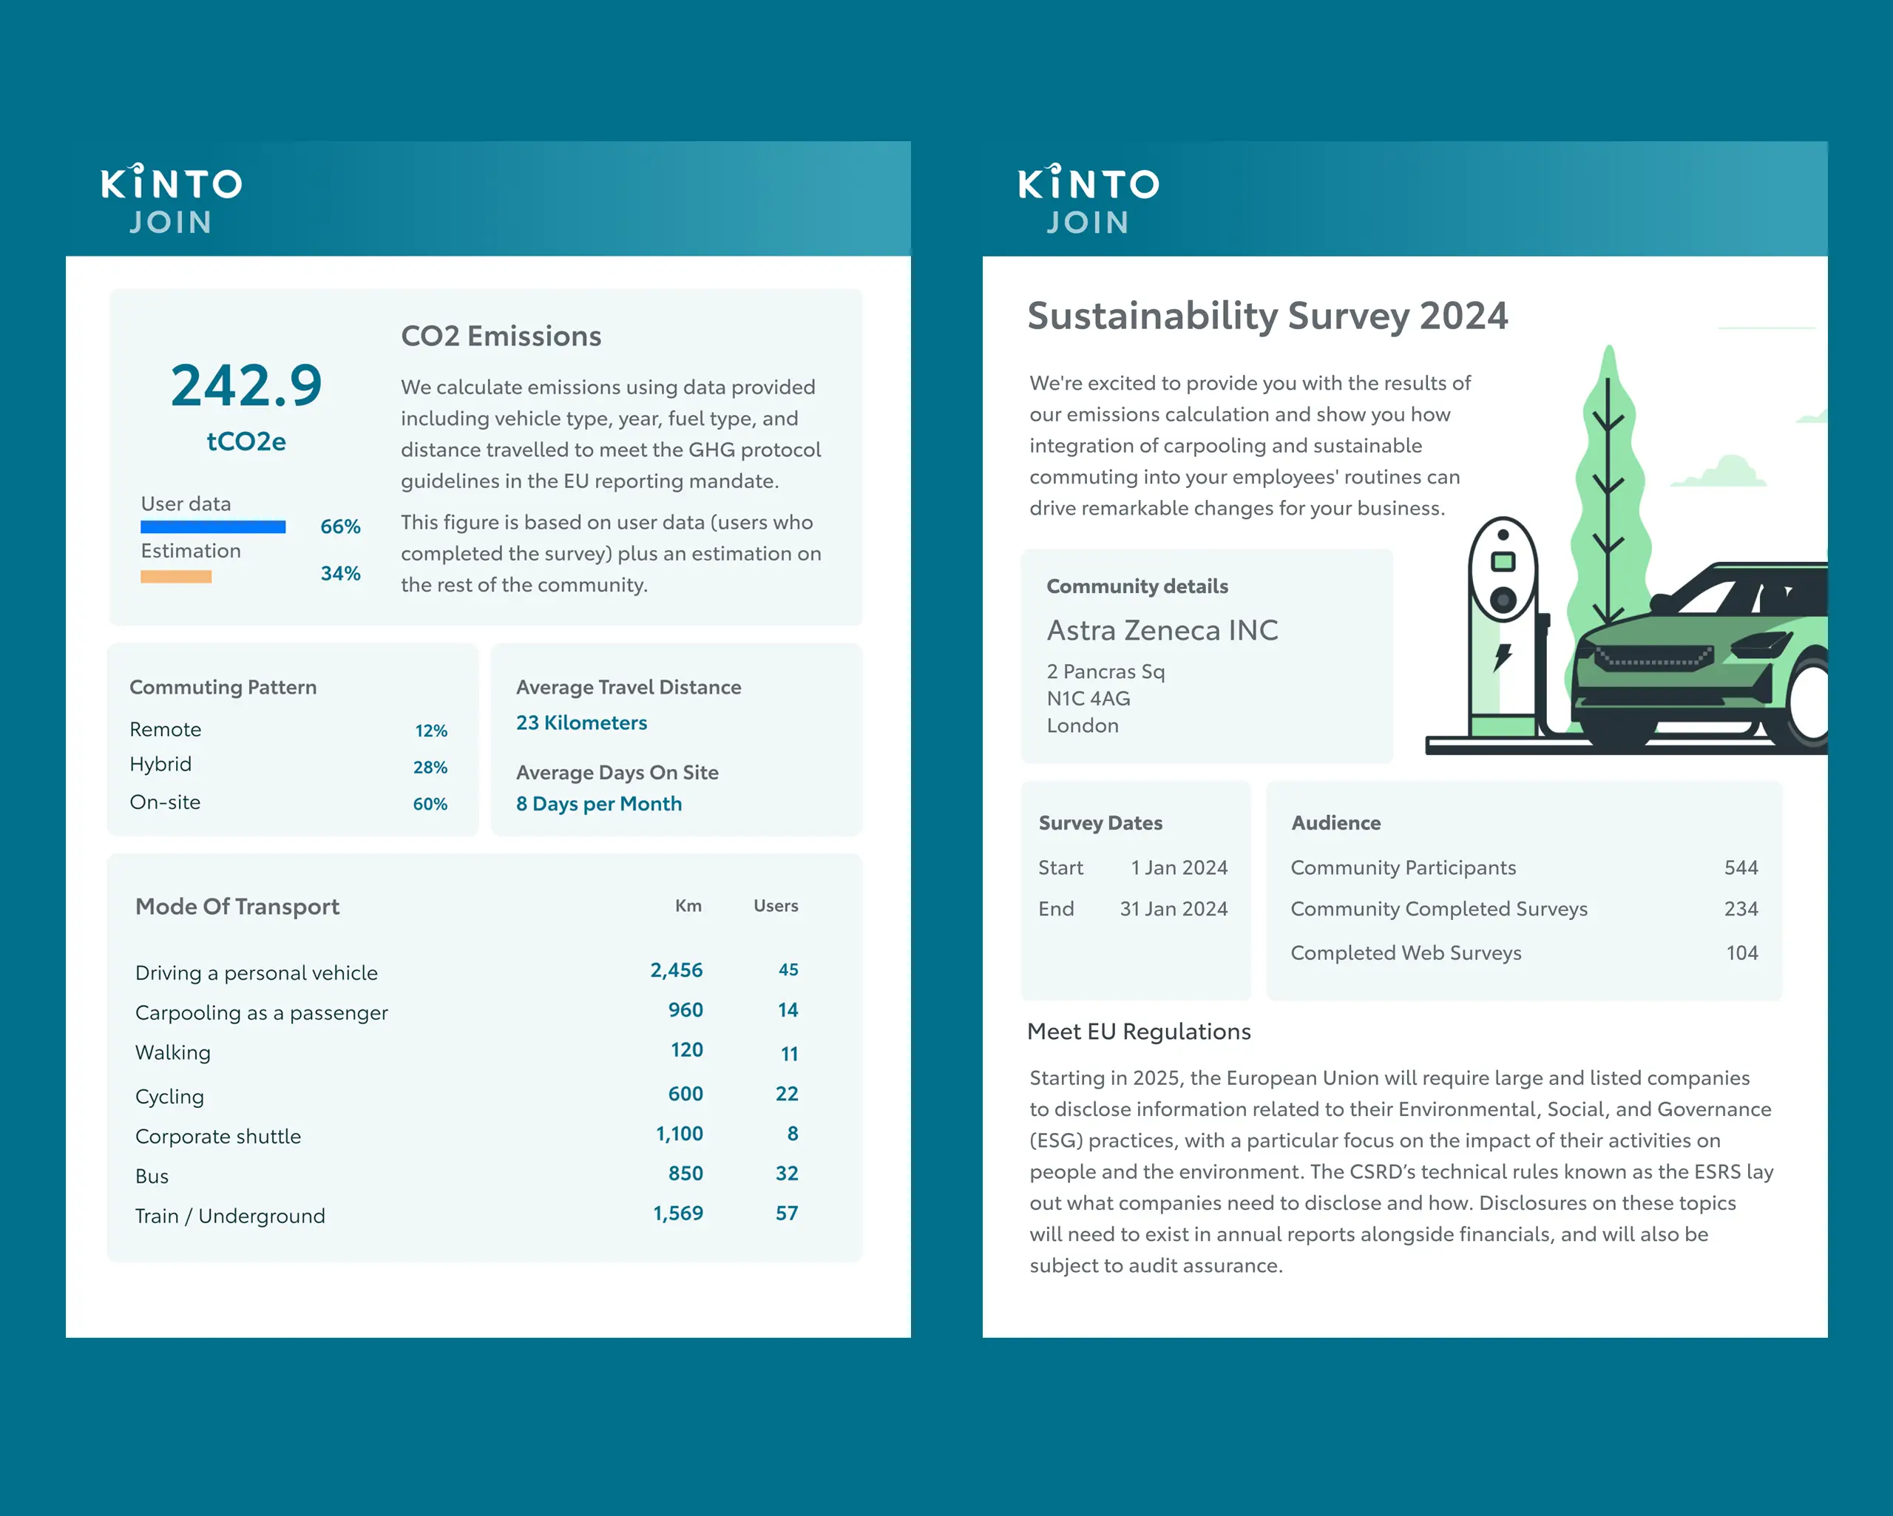This screenshot has width=1893, height=1516.
Task: Click the Community Completed Surveys row
Action: pos(1438,909)
